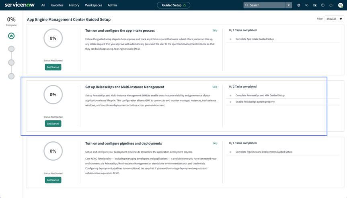Open the notifications bell
Screen dimensions: 347x198
(331, 5)
